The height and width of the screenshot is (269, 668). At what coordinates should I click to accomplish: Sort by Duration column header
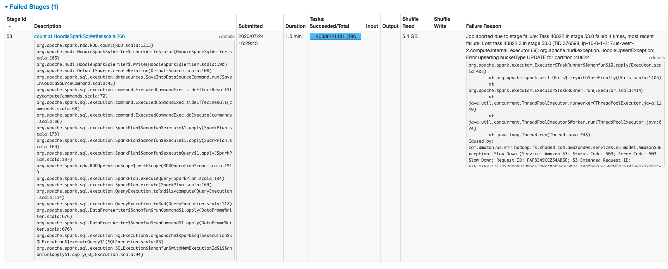295,26
